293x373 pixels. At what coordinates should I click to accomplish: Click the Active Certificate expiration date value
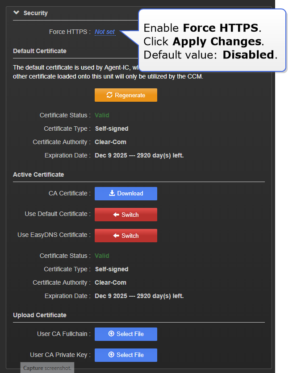139,296
